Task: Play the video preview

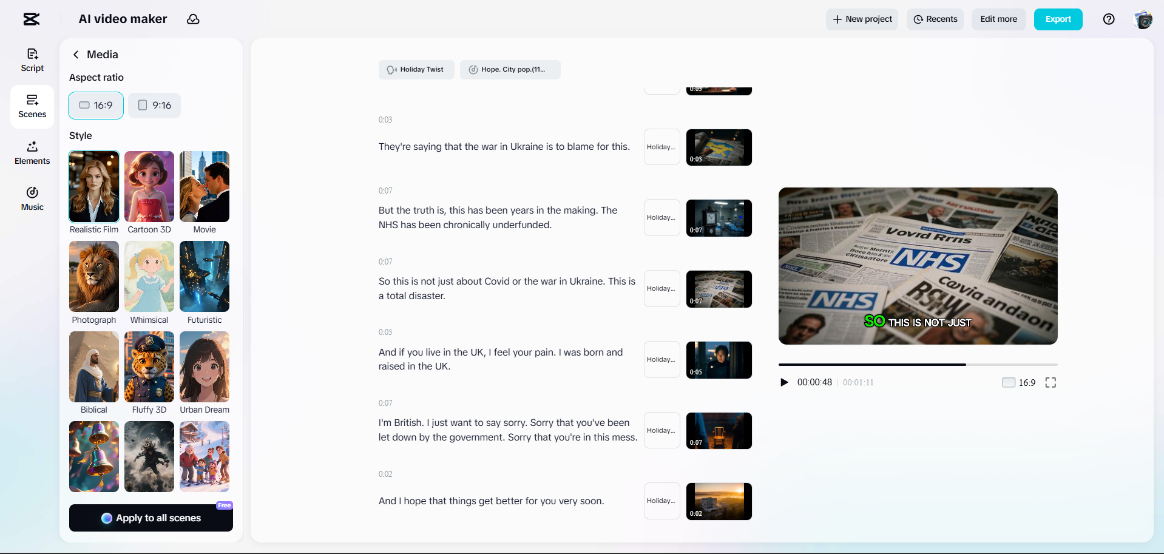Action: (x=784, y=382)
